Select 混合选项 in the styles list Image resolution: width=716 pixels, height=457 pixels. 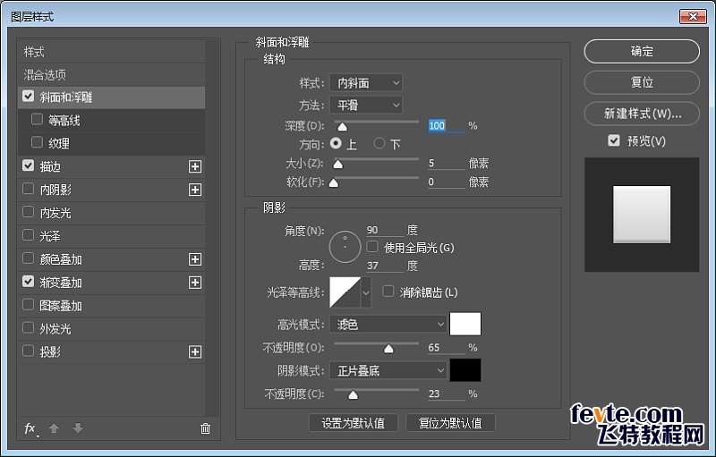pos(45,74)
